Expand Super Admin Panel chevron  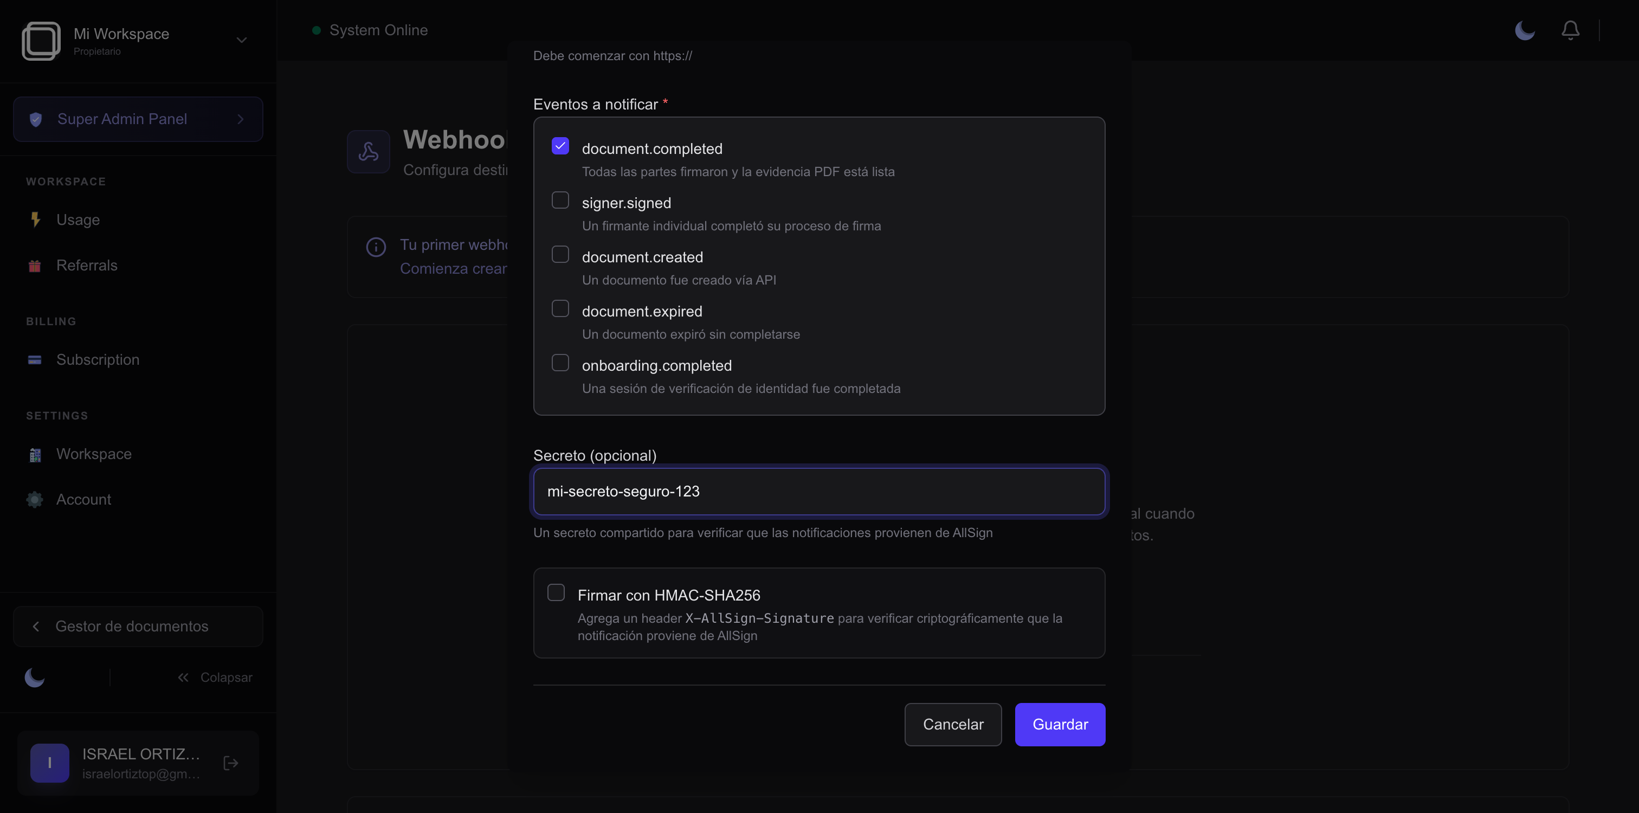click(241, 119)
